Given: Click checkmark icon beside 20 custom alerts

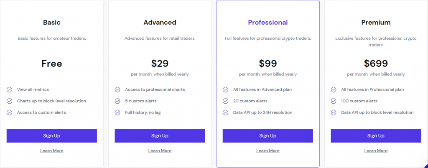Looking at the screenshot, I should [225, 101].
